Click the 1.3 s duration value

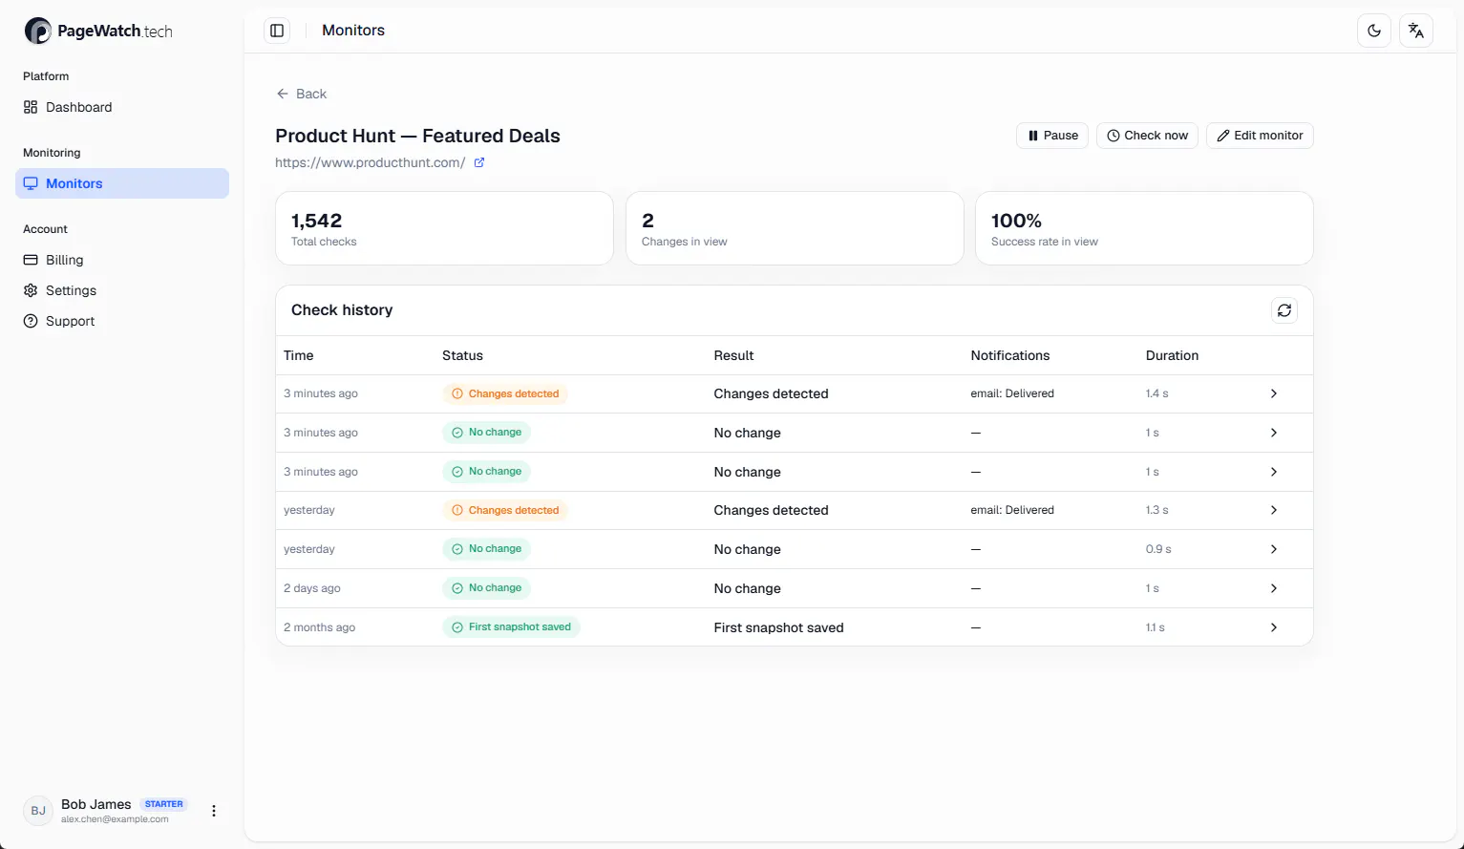click(1156, 510)
